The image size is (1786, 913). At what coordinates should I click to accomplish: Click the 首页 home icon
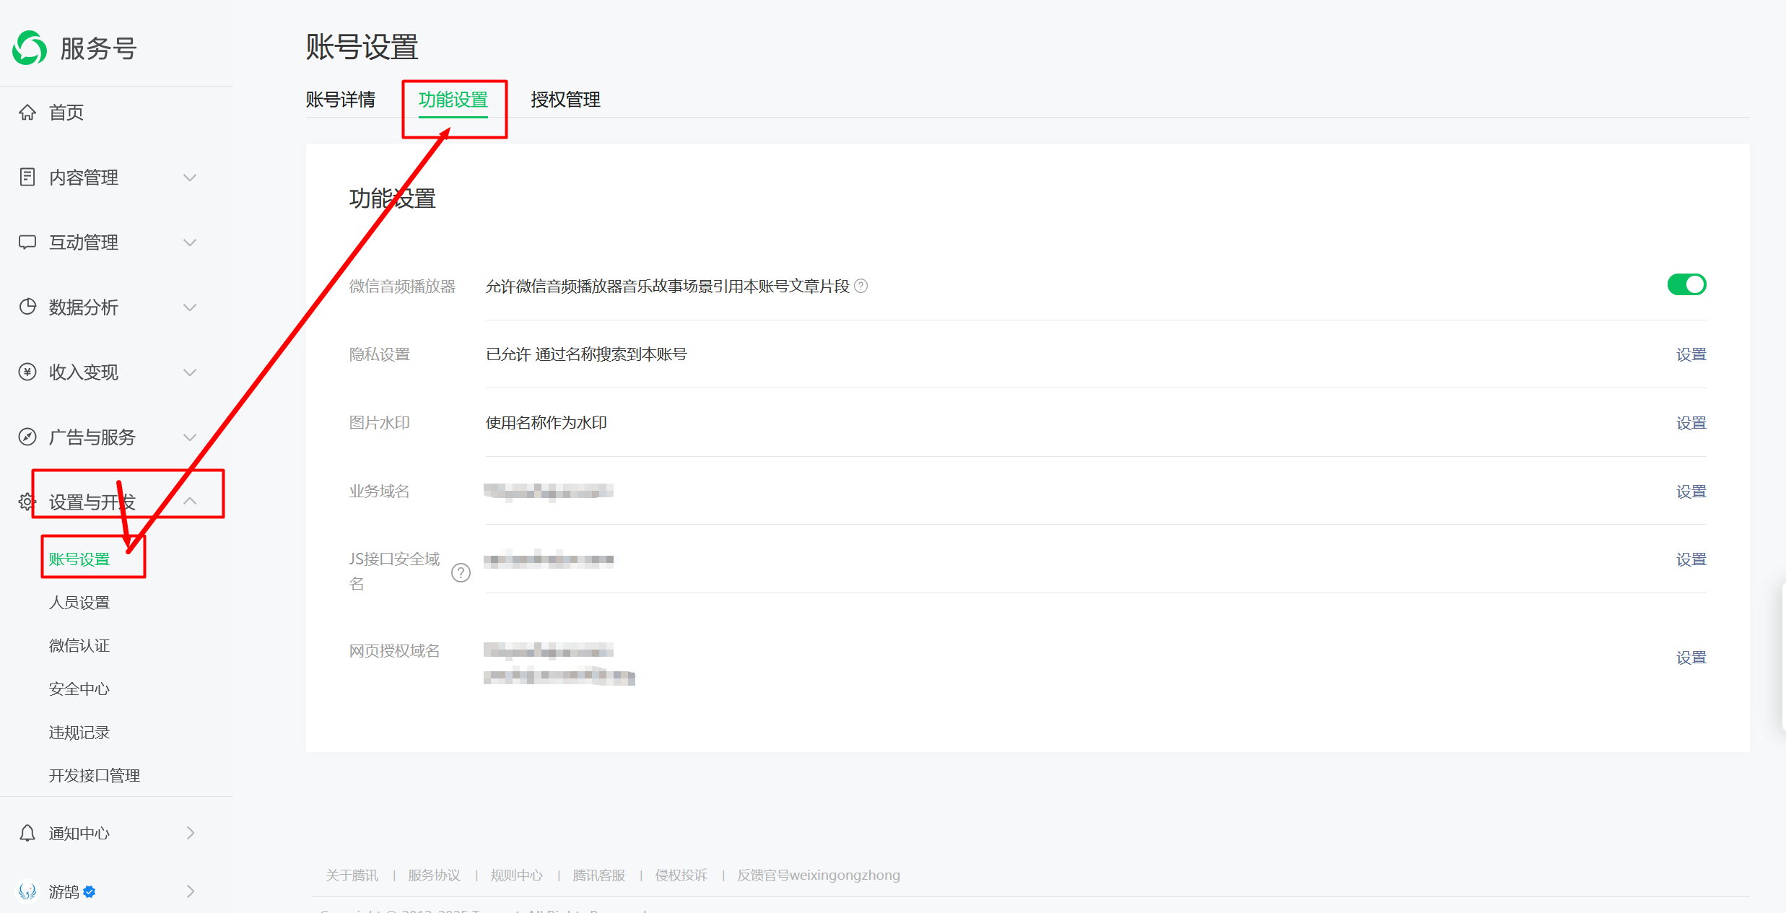pos(27,112)
